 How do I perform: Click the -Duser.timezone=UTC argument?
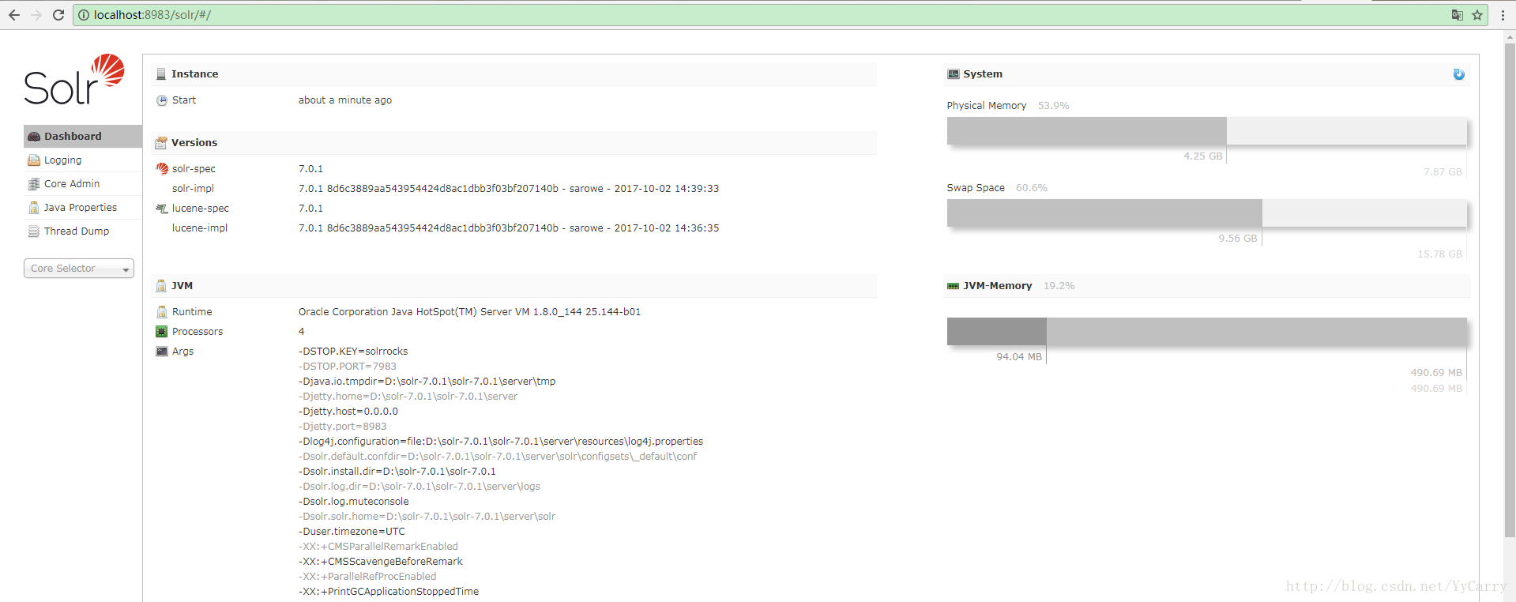coord(352,532)
